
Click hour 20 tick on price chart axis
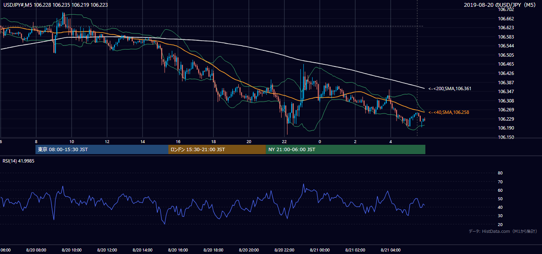point(249,141)
